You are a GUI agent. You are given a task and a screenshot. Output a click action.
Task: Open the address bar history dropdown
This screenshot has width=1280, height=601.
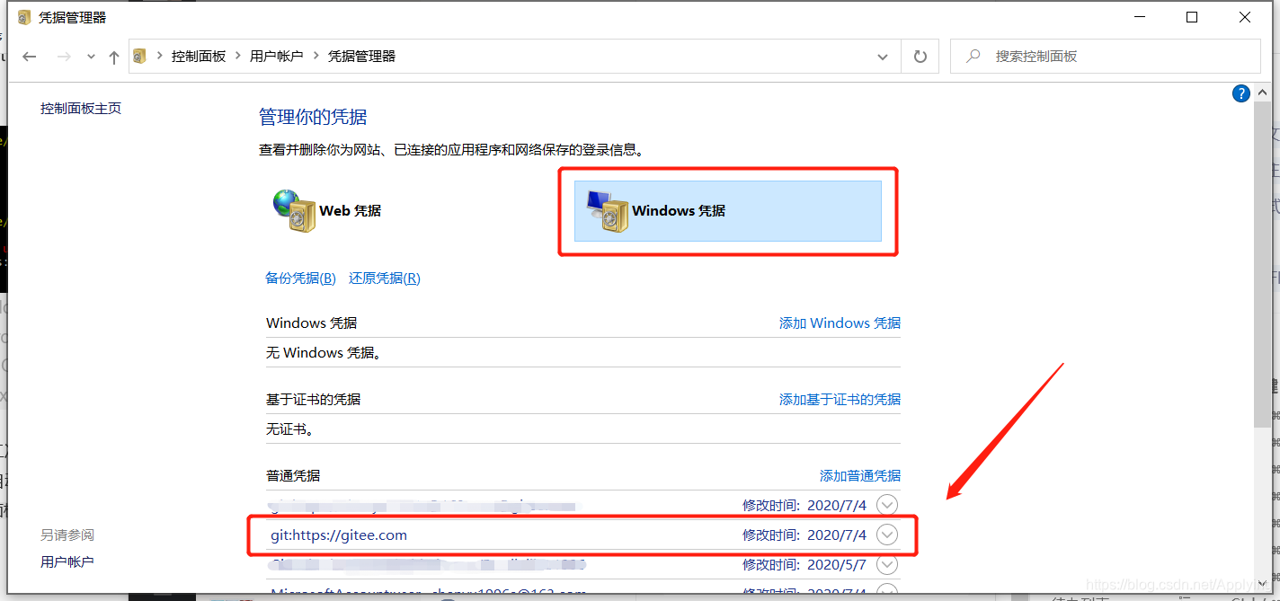tap(883, 57)
